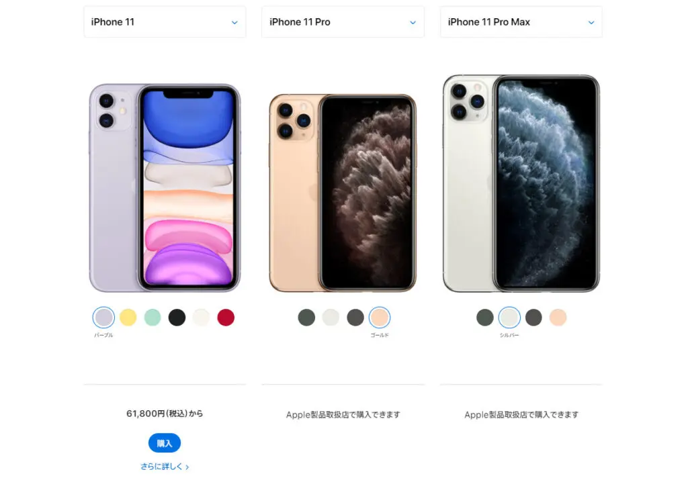This screenshot has width=688, height=482.
Task: Pick black color for iPhone 11
Action: click(x=177, y=317)
